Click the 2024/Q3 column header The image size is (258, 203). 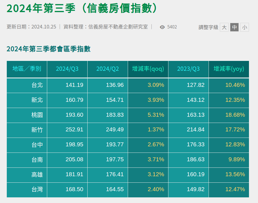point(67,69)
